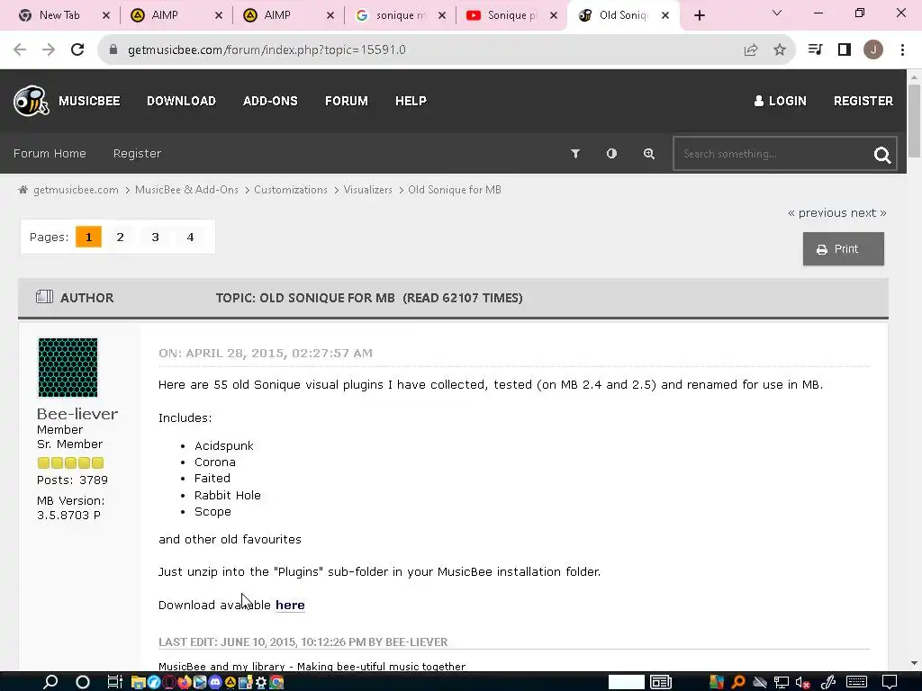Click the Print button

843,249
